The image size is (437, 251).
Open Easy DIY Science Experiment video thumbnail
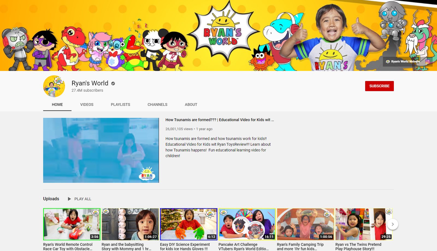tap(189, 224)
